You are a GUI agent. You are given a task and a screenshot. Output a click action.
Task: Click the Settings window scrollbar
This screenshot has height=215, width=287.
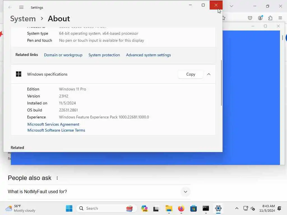point(221,83)
